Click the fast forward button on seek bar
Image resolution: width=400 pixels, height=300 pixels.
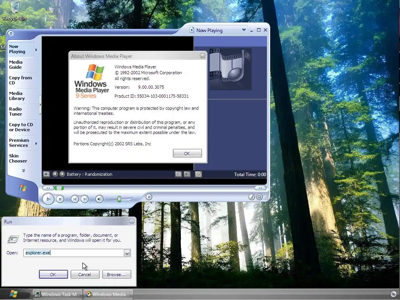point(260,188)
